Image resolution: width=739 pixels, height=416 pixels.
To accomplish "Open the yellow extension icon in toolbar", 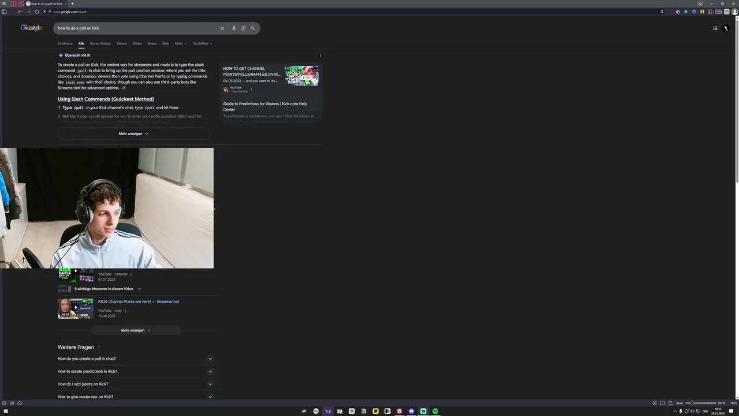I will point(702,12).
